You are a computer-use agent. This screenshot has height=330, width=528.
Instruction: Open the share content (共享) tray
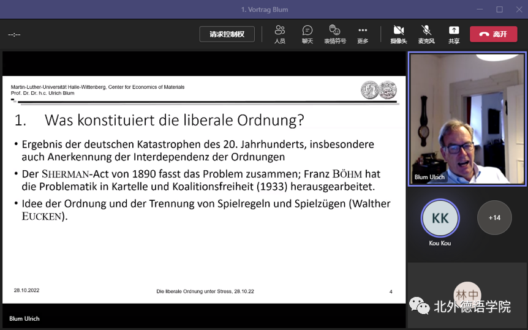454,34
